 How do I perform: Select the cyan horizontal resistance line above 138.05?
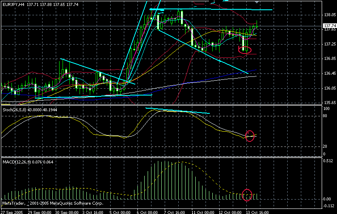click(x=211, y=9)
